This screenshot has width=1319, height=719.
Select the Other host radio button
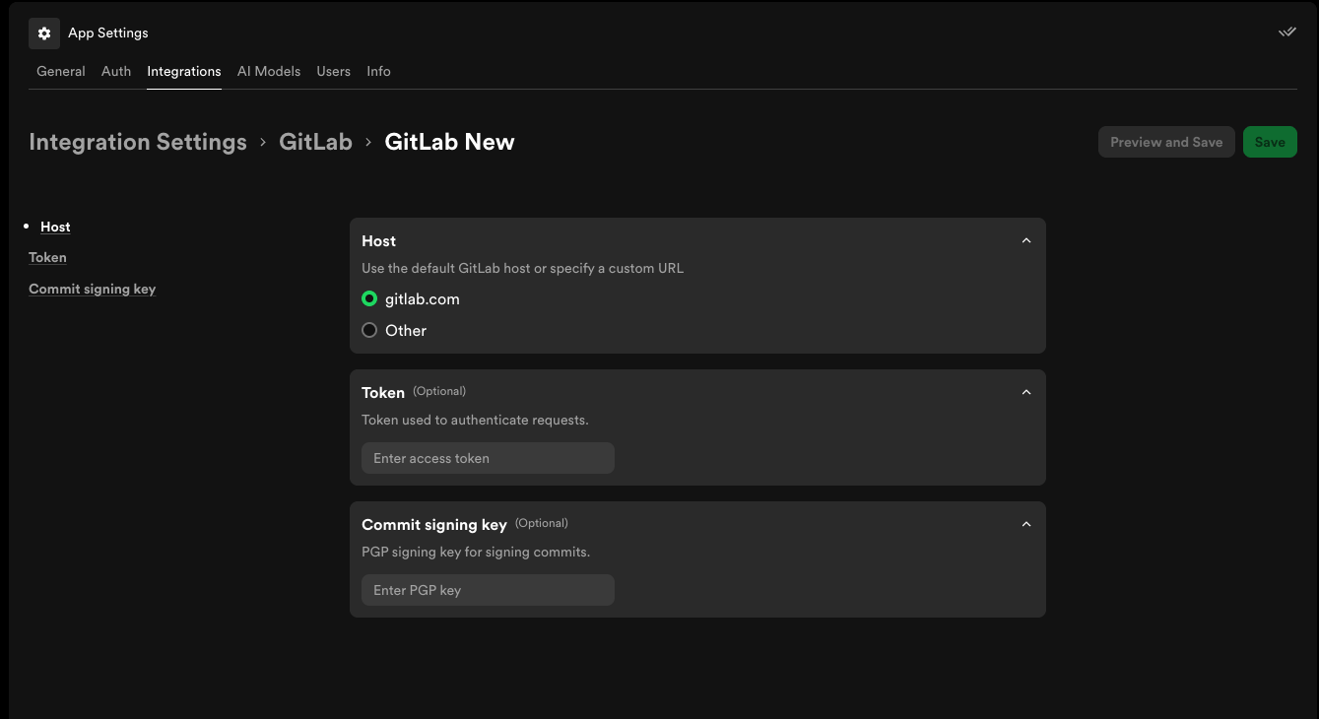tap(369, 331)
